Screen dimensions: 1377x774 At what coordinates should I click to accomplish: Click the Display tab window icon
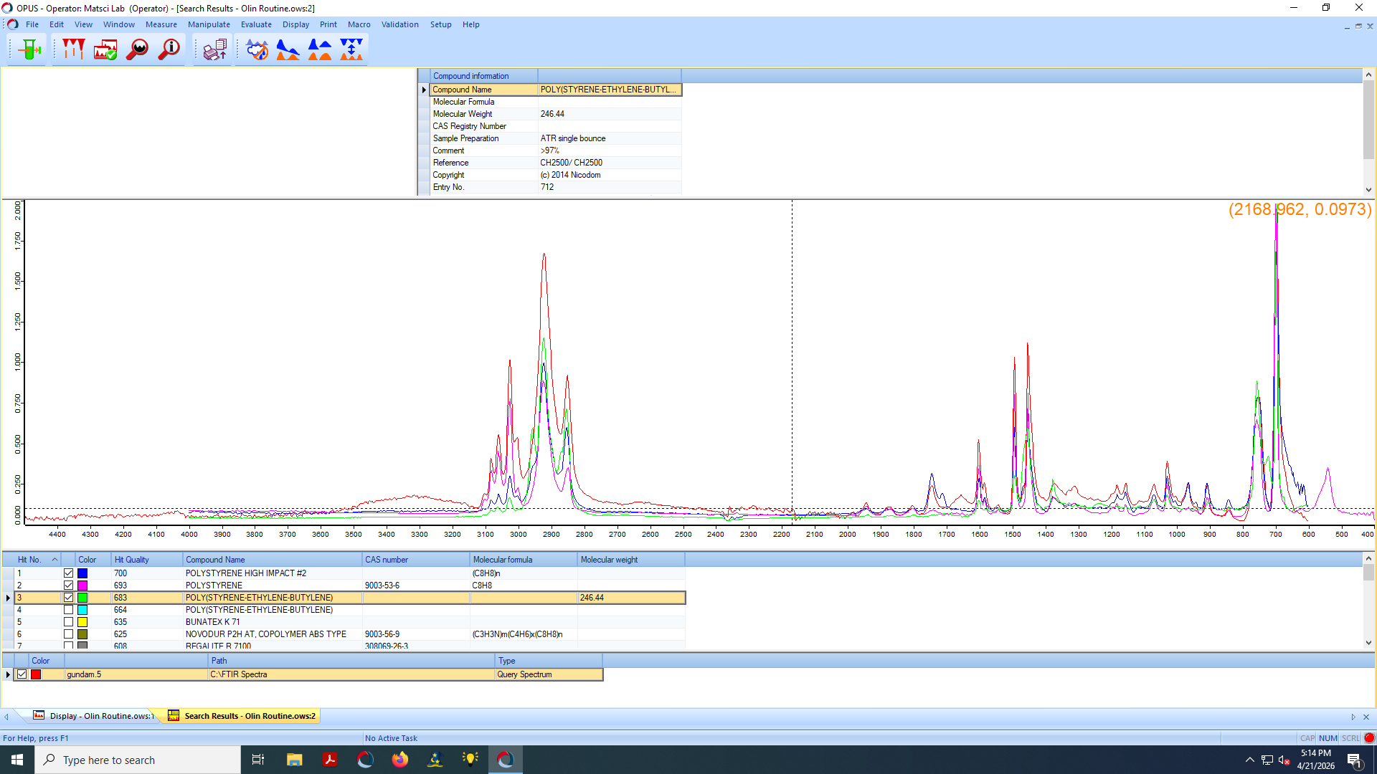39,715
